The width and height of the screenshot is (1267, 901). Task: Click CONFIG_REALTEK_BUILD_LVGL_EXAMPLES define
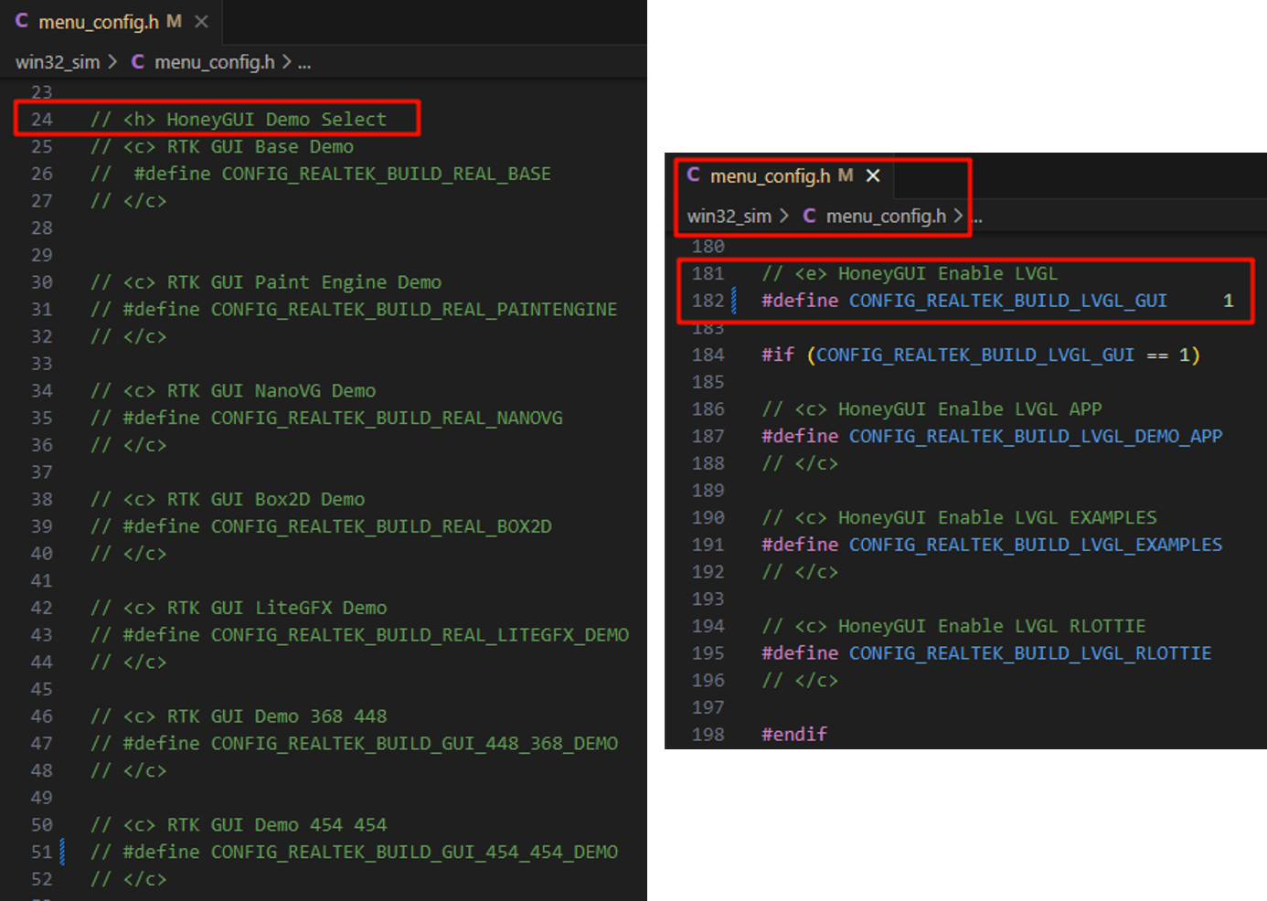click(992, 545)
